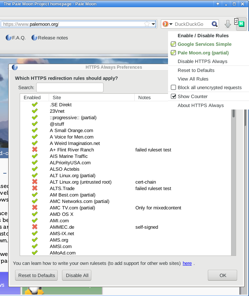Enable the A+ Flint River Ranch rule
The image size is (249, 296).
pyautogui.click(x=34, y=150)
